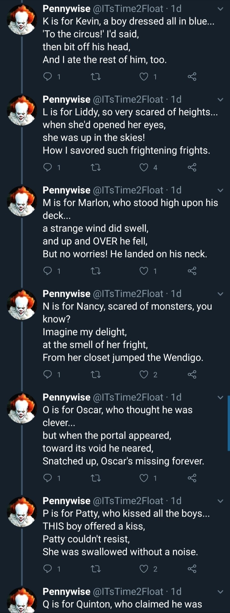Image resolution: width=230 pixels, height=613 pixels.
Task: Open options chevron on Kevin tweet
Action: click(x=220, y=9)
